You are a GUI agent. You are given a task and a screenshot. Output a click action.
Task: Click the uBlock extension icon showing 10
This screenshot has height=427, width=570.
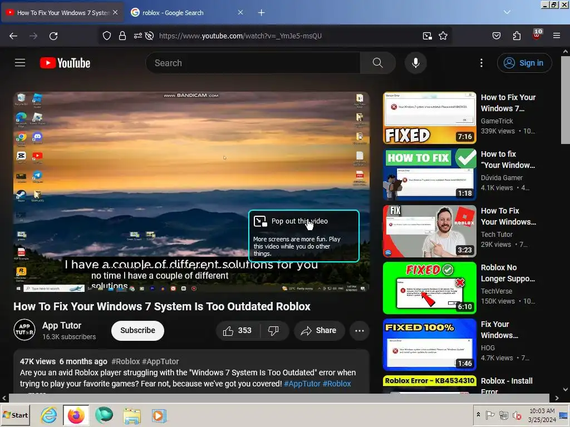coord(537,34)
